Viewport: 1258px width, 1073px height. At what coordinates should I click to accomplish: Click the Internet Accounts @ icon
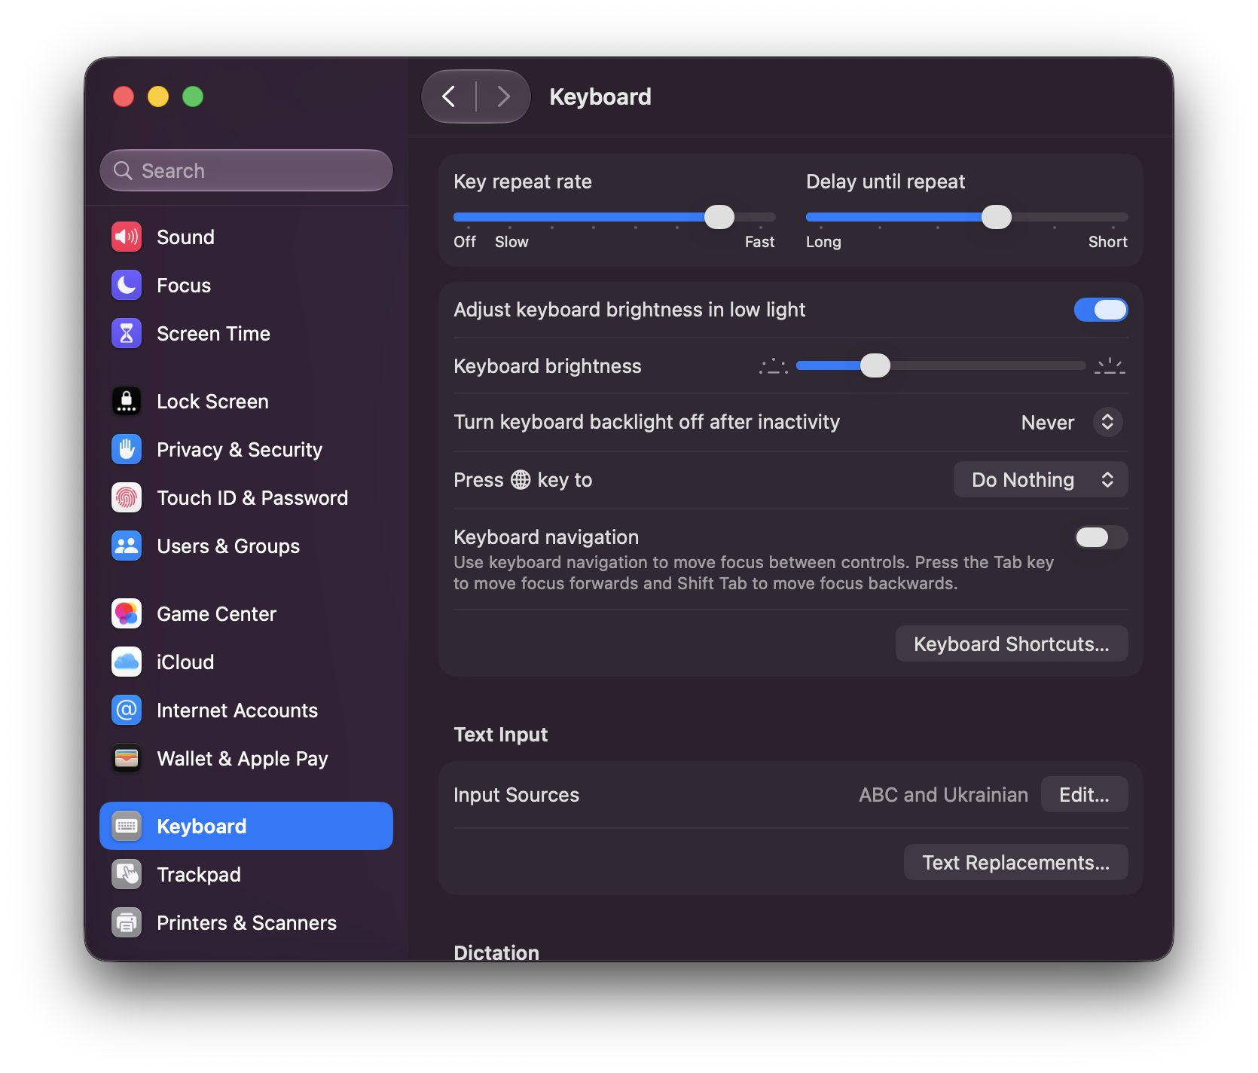click(x=127, y=710)
